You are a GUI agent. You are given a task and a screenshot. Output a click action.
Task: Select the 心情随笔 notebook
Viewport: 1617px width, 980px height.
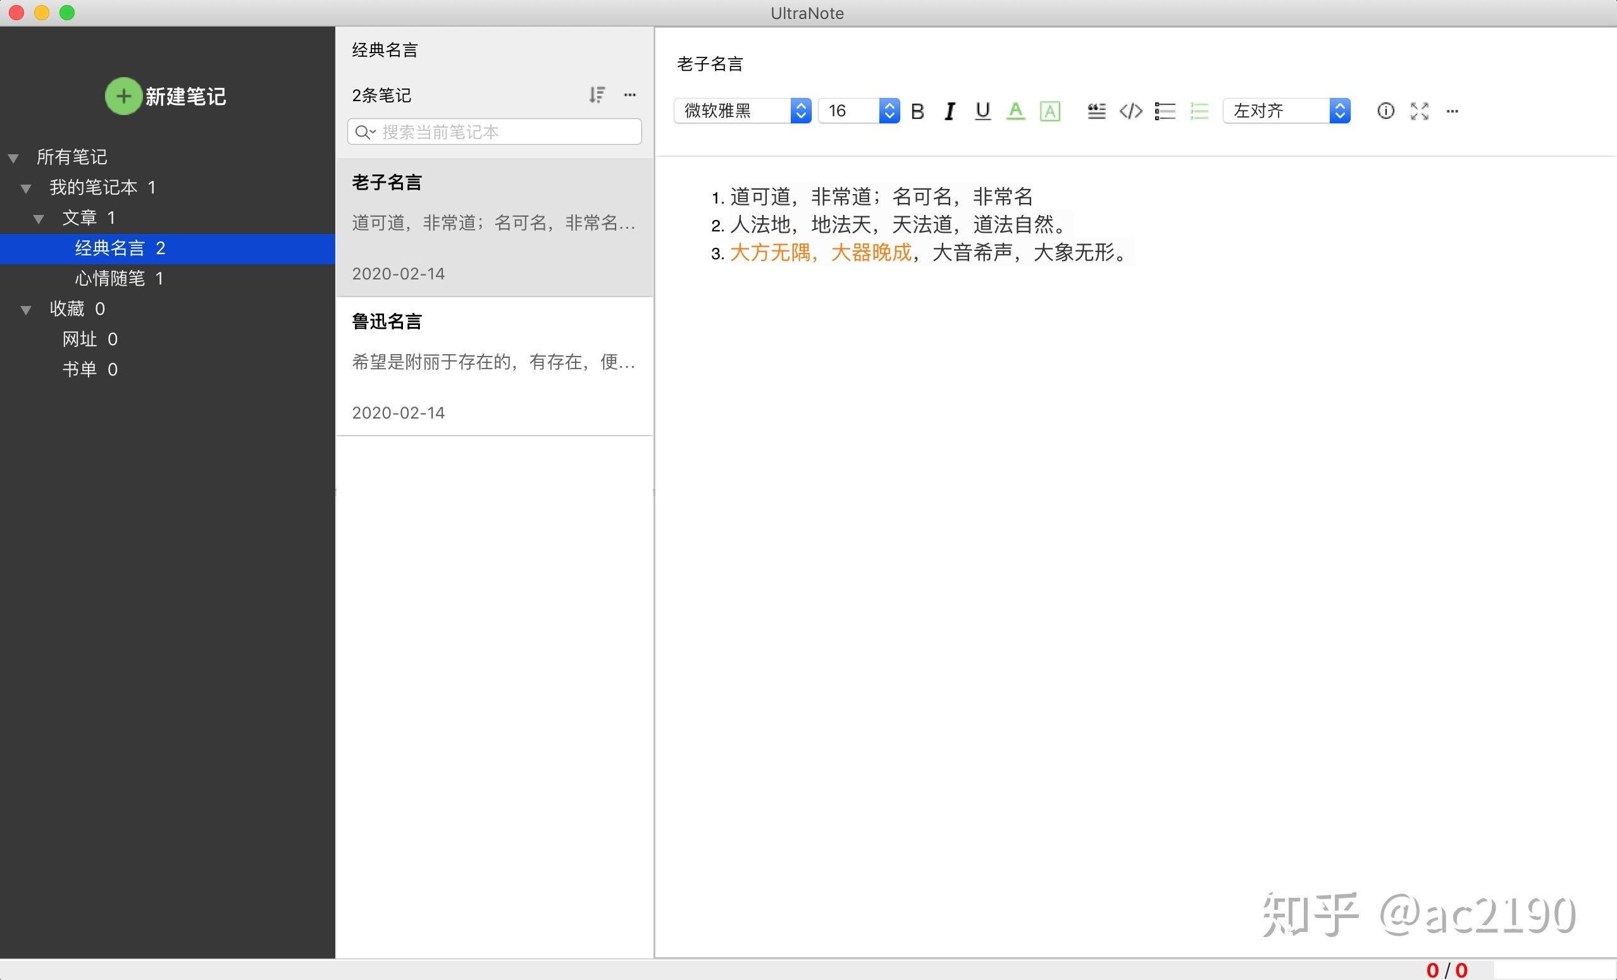pos(110,279)
